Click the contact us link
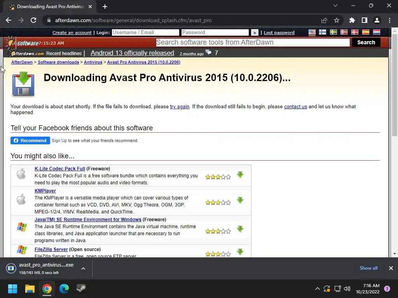 point(295,107)
